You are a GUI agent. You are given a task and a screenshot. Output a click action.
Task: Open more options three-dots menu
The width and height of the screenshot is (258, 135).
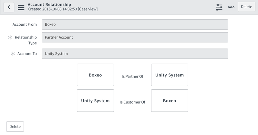[x=231, y=7]
